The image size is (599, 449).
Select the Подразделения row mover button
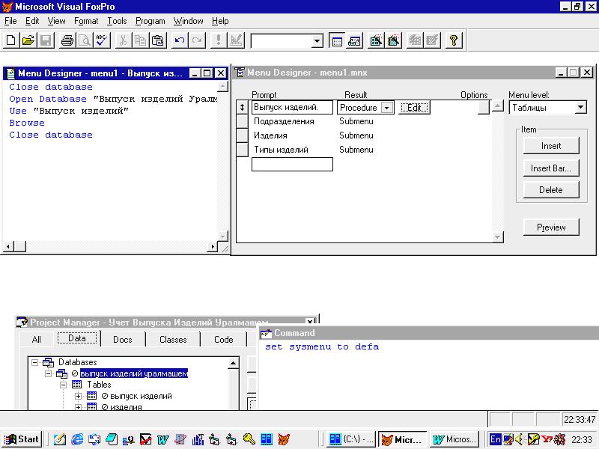pyautogui.click(x=242, y=121)
